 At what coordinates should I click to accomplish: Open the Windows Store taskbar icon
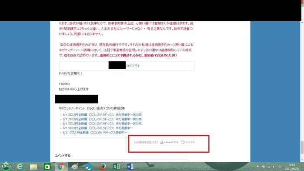coord(47,167)
